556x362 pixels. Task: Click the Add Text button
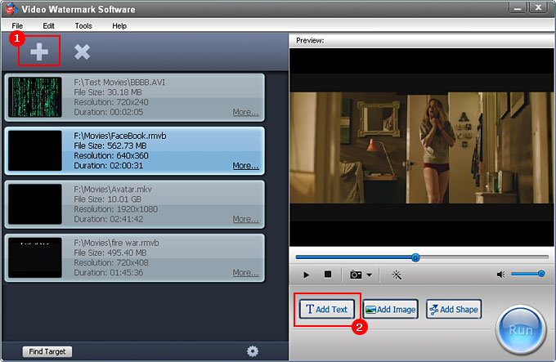click(x=326, y=309)
